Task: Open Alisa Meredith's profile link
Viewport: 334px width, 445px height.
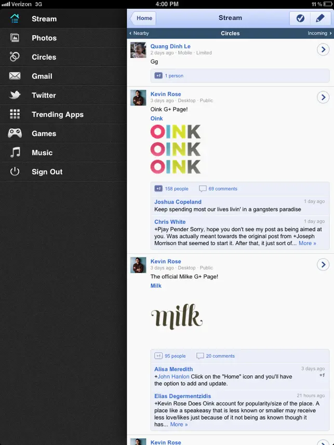Action: click(x=173, y=369)
